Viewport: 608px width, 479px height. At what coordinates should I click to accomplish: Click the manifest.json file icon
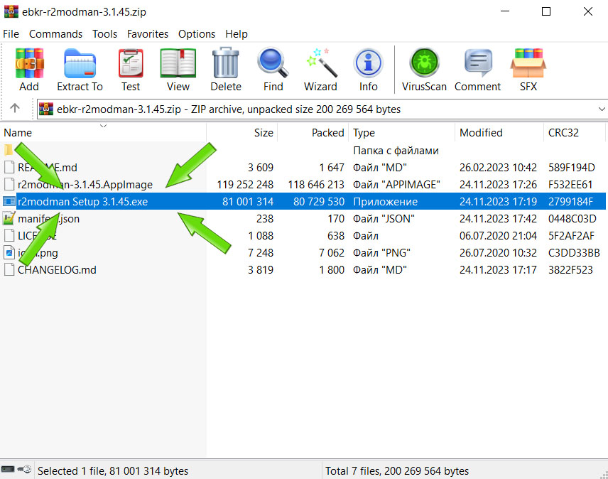click(9, 219)
